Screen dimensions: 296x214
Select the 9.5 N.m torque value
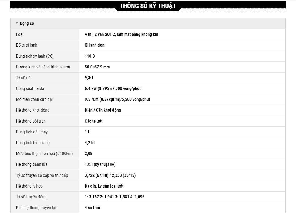pyautogui.click(x=117, y=99)
